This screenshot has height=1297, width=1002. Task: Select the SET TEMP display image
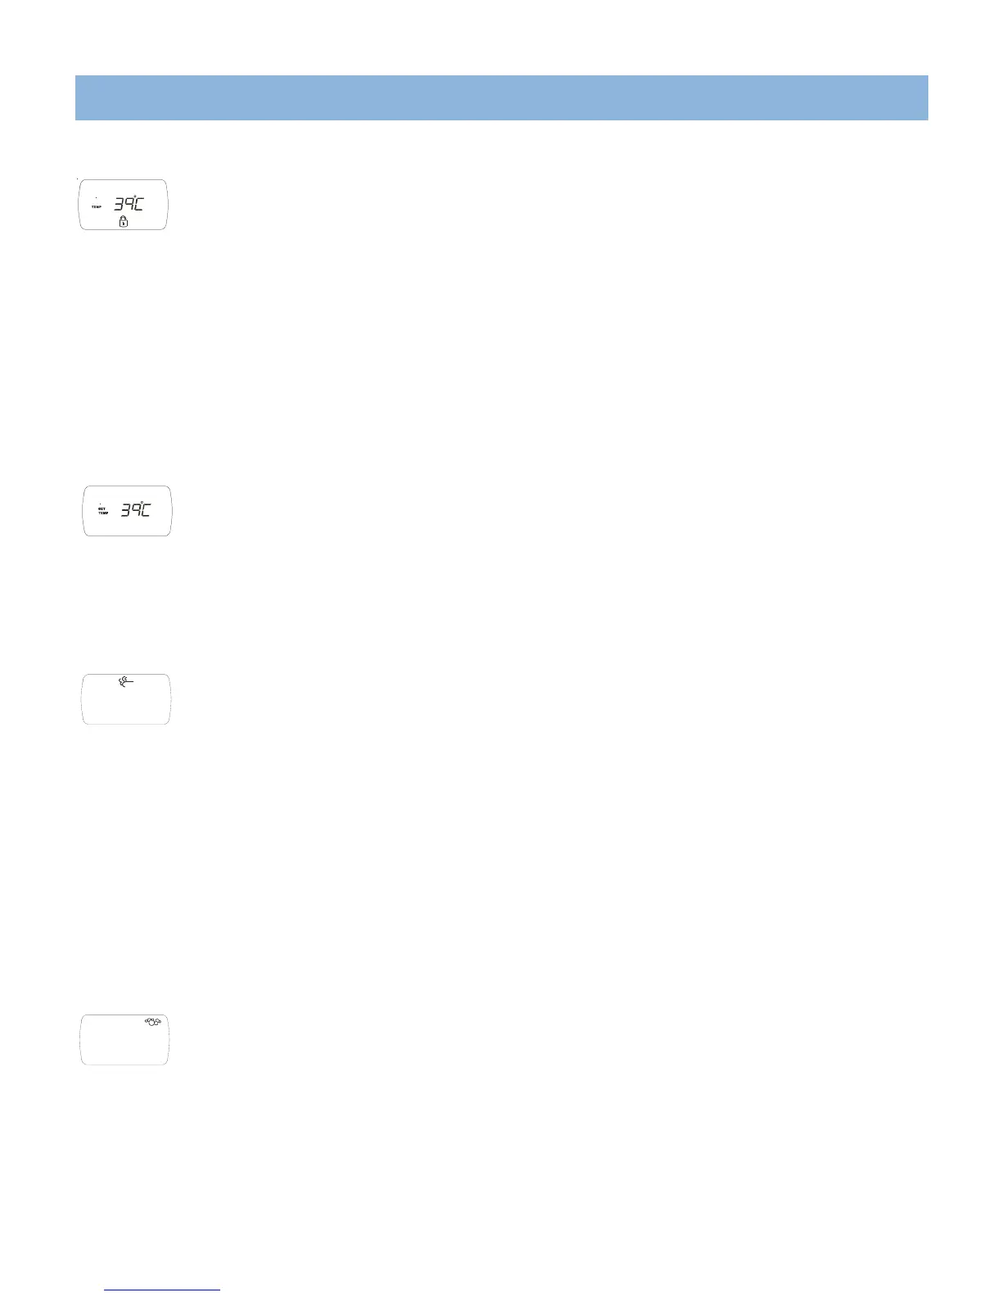128,511
